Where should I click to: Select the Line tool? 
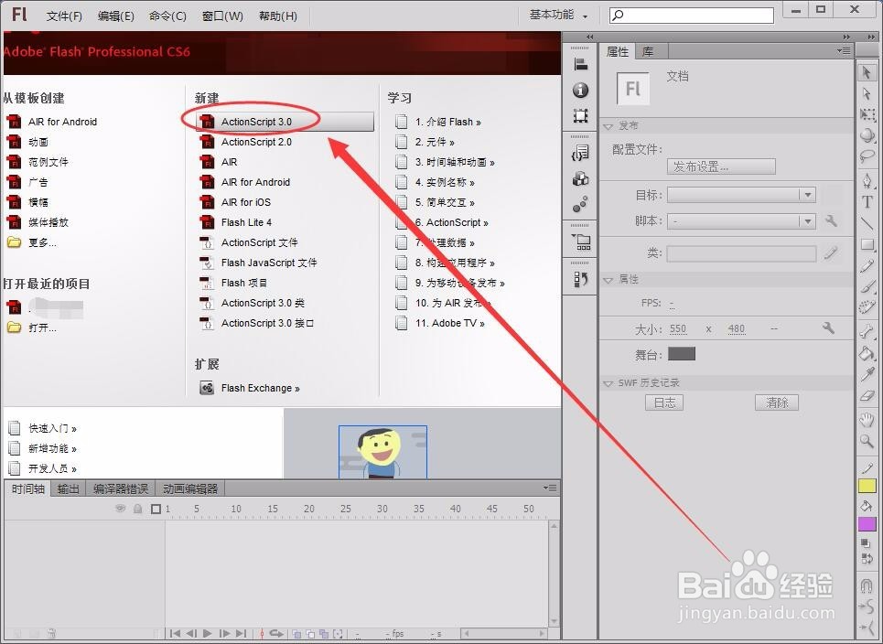pos(867,223)
